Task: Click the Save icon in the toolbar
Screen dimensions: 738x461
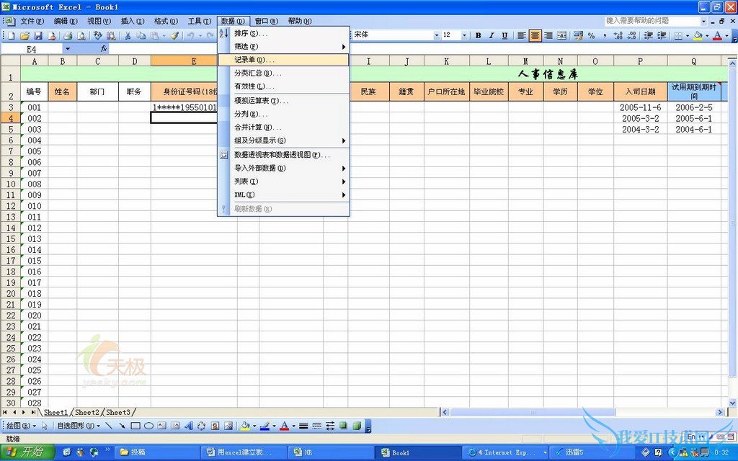Action: click(x=38, y=35)
